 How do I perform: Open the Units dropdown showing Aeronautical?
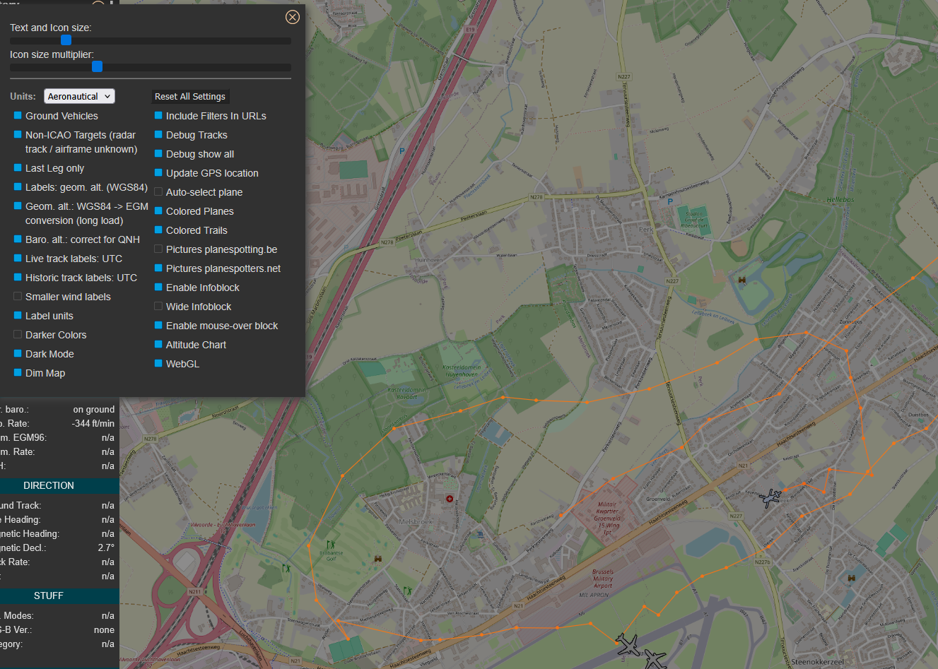point(79,96)
